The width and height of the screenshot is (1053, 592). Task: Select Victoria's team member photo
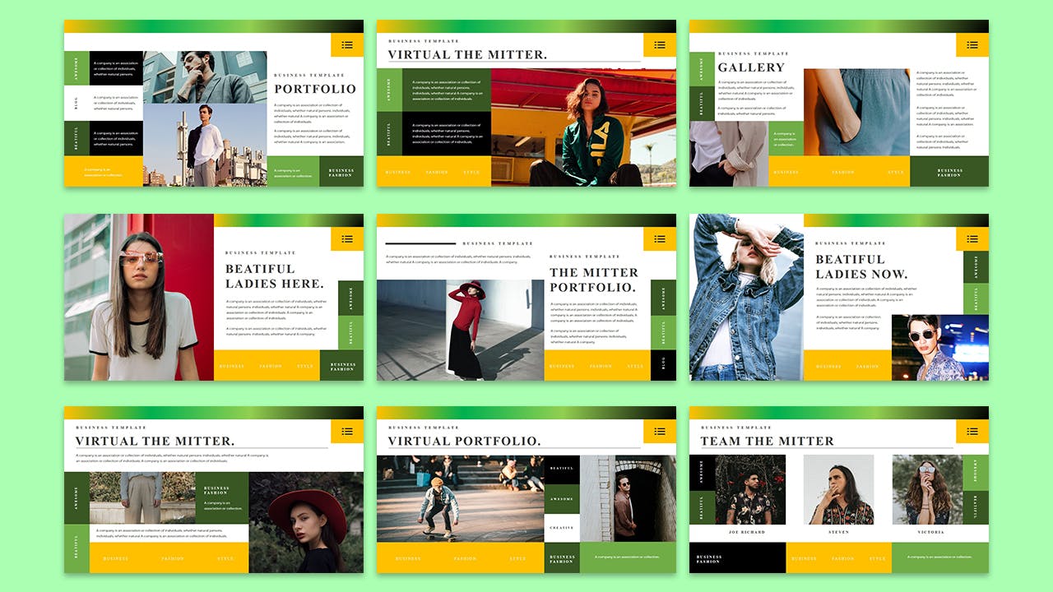927,490
